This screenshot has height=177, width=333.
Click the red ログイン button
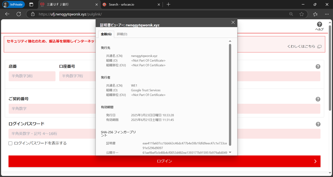164,161
